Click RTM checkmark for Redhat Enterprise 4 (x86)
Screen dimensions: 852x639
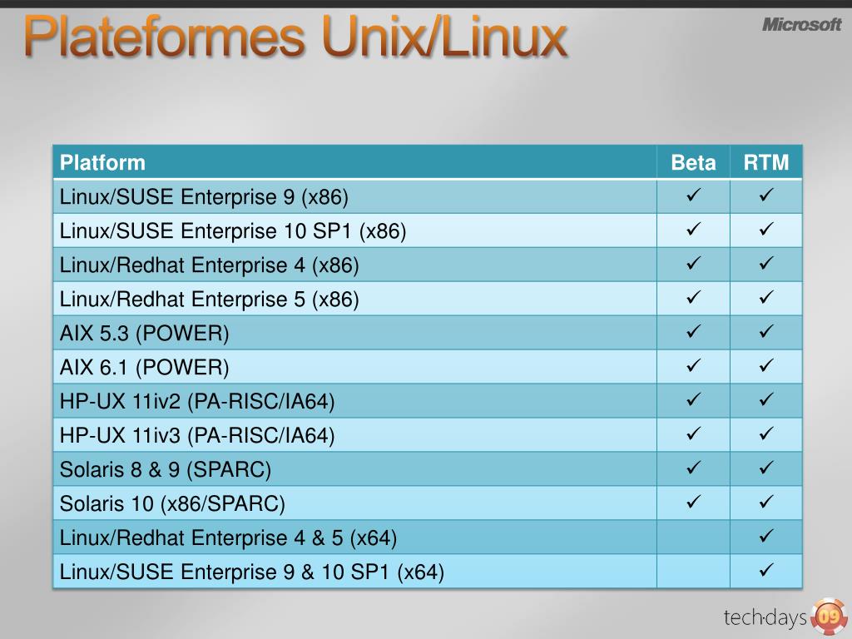coord(766,264)
